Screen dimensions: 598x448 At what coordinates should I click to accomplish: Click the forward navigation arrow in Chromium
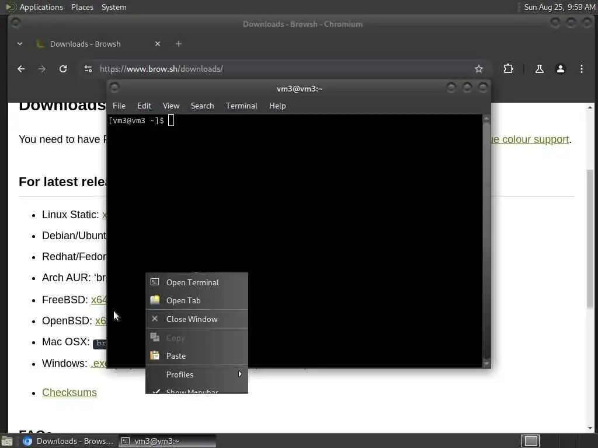(x=42, y=69)
